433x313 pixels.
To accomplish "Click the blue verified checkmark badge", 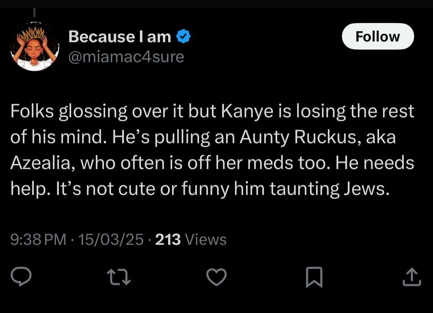I will click(184, 37).
